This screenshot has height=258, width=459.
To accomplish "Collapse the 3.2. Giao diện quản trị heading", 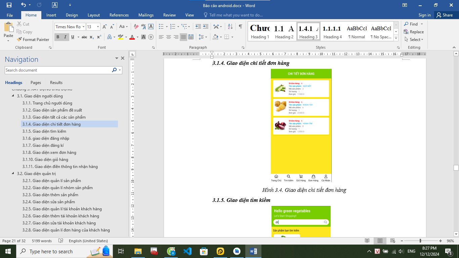I will coord(13,174).
